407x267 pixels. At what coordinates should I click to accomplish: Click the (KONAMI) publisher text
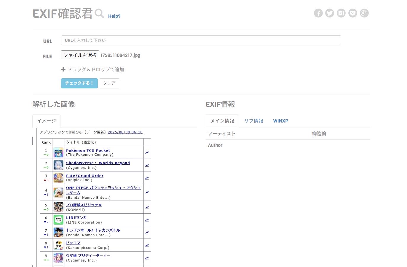point(75,210)
